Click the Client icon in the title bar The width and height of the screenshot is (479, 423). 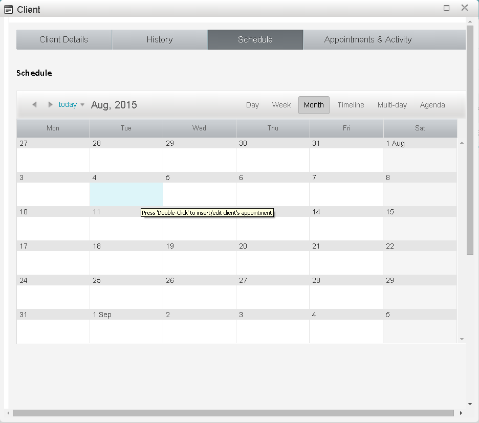click(8, 9)
